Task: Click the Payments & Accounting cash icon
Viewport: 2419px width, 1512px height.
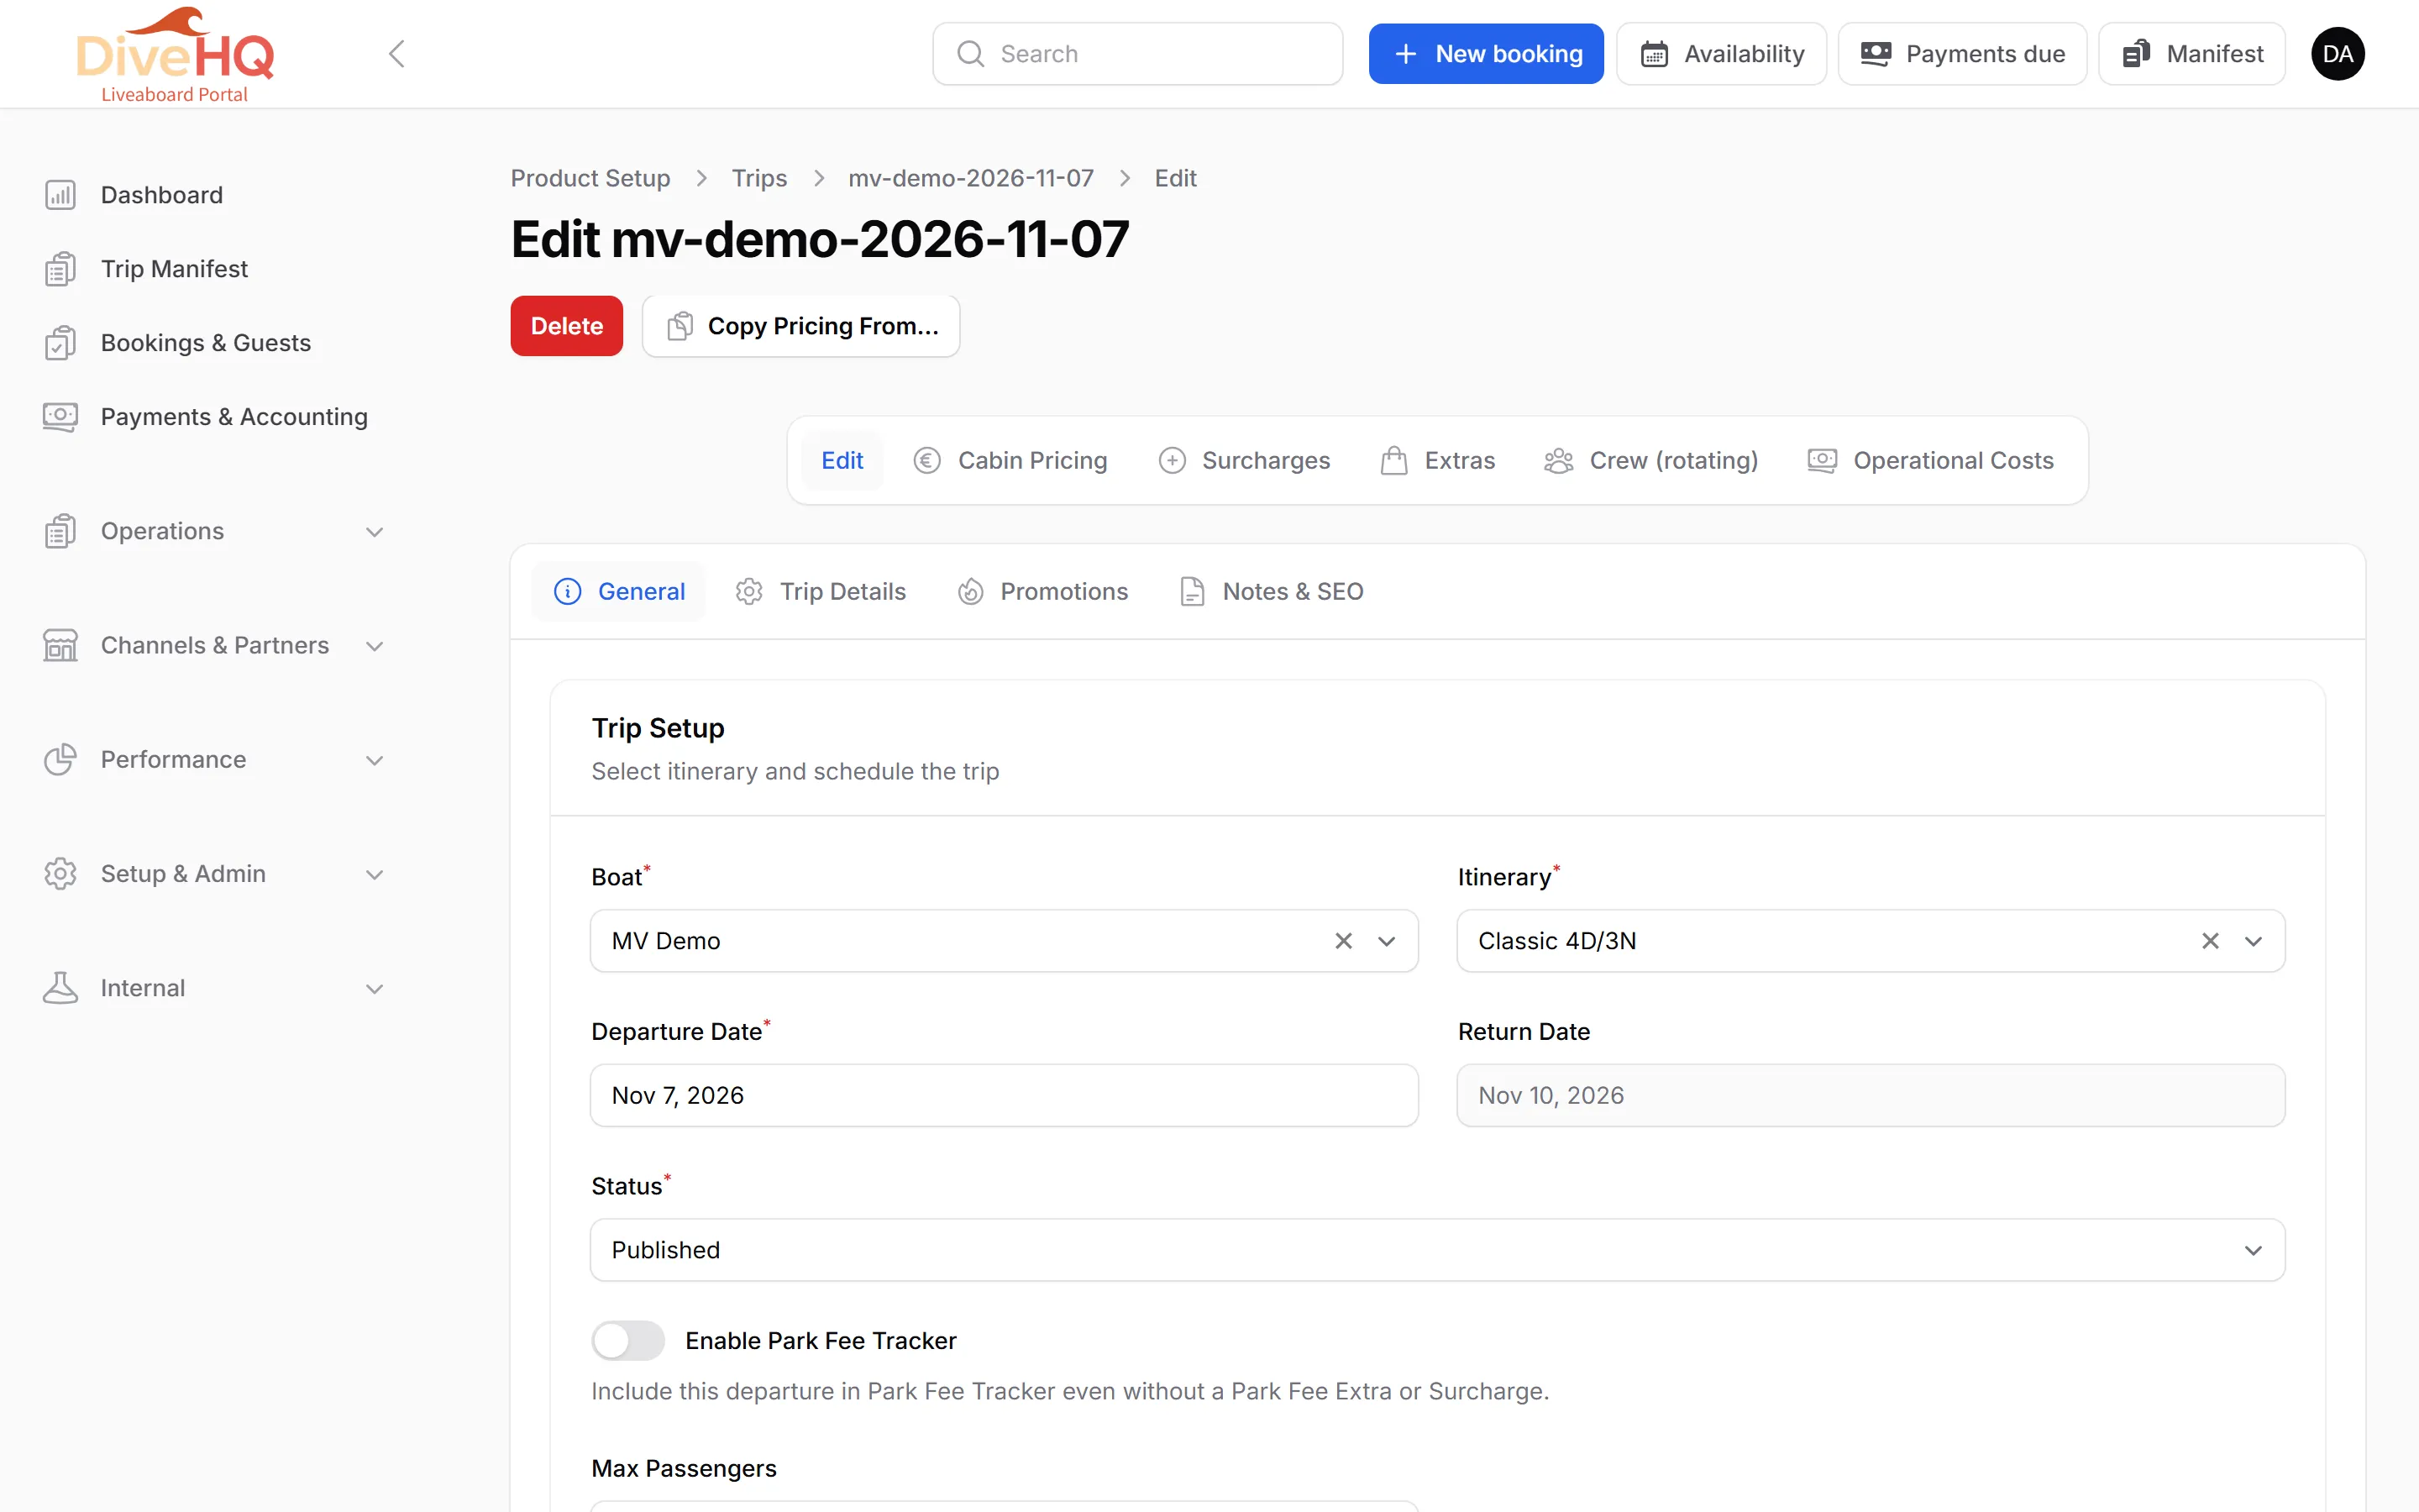Action: tap(60, 417)
